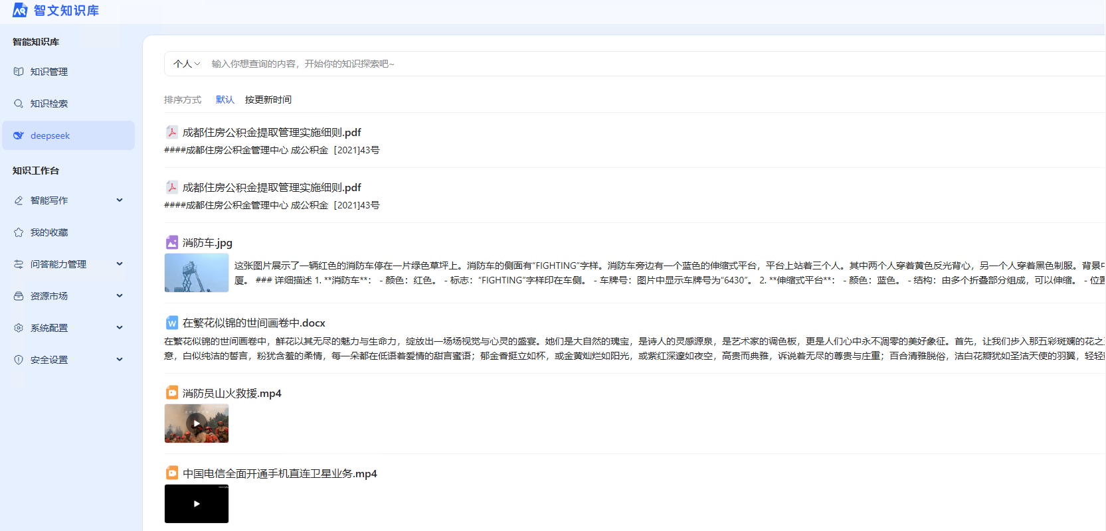The image size is (1106, 531).
Task: Click the Word icon beside 在繁花似锦的世间画卷中.docx
Action: click(171, 323)
